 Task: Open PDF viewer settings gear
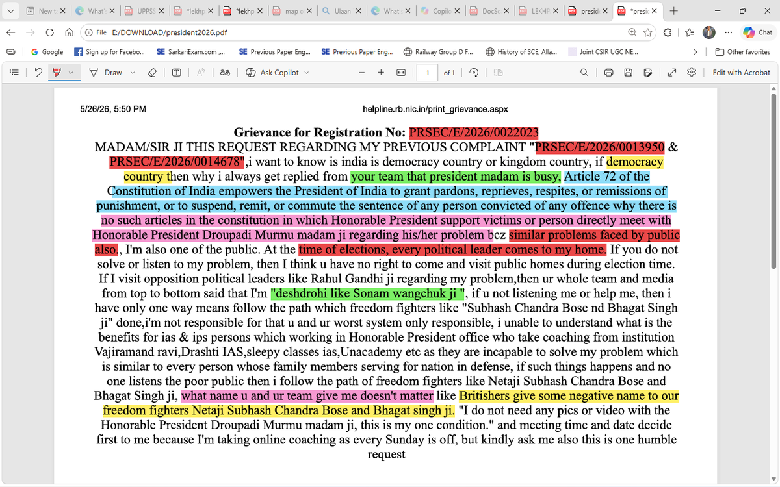coord(692,73)
